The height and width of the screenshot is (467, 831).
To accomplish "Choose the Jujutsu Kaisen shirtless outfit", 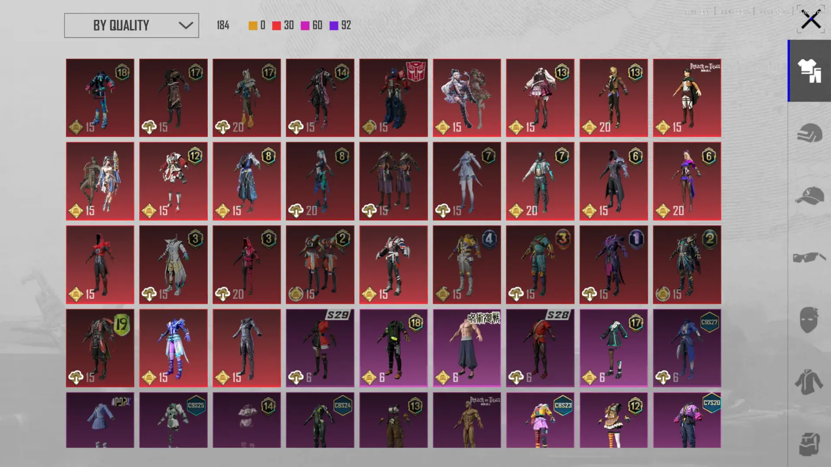I will pyautogui.click(x=467, y=348).
